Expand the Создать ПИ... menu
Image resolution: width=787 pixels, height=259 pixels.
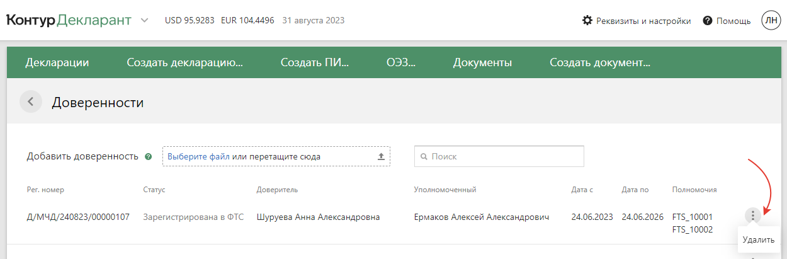(314, 62)
